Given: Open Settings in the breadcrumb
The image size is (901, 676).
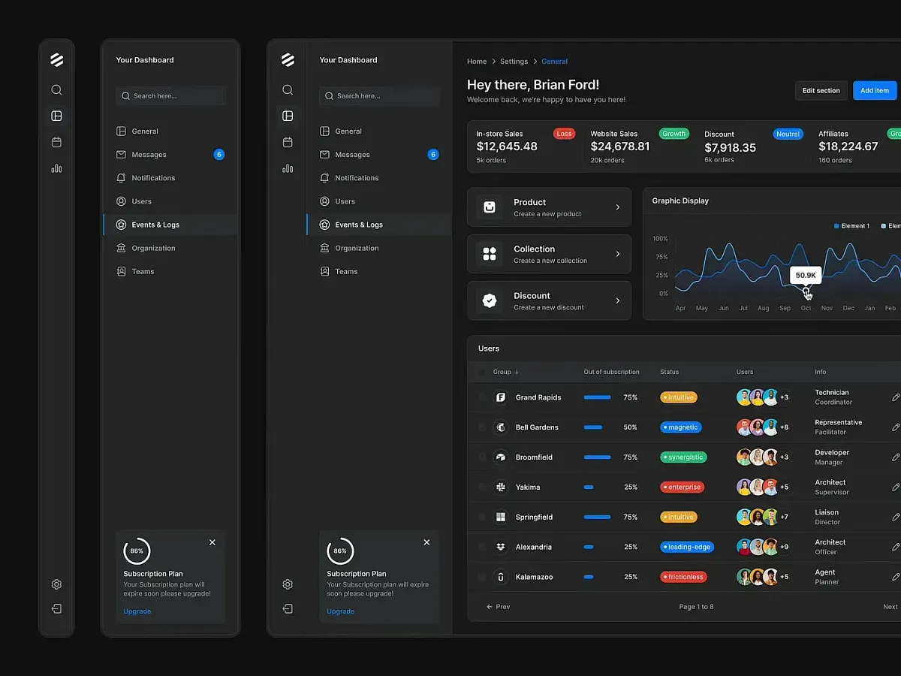Looking at the screenshot, I should [514, 62].
